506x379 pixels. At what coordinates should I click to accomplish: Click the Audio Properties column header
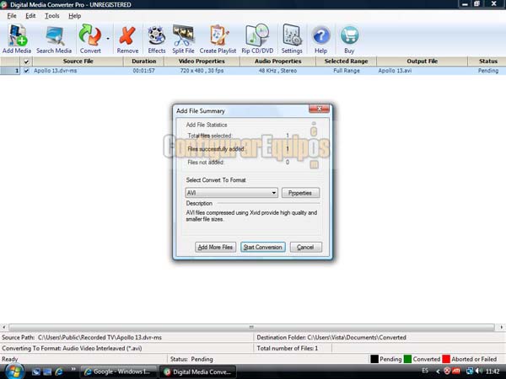click(x=277, y=61)
